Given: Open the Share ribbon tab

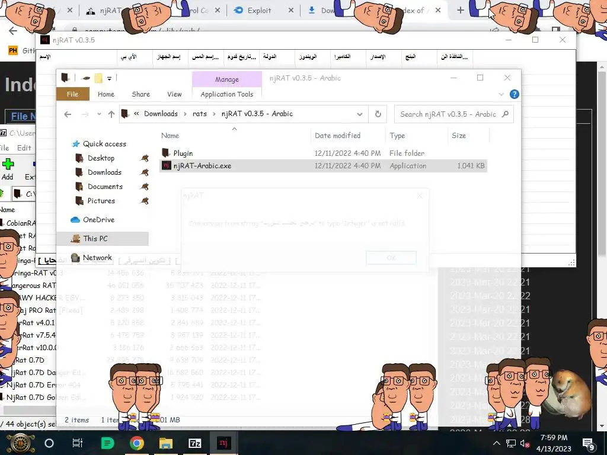Looking at the screenshot, I should pyautogui.click(x=141, y=94).
